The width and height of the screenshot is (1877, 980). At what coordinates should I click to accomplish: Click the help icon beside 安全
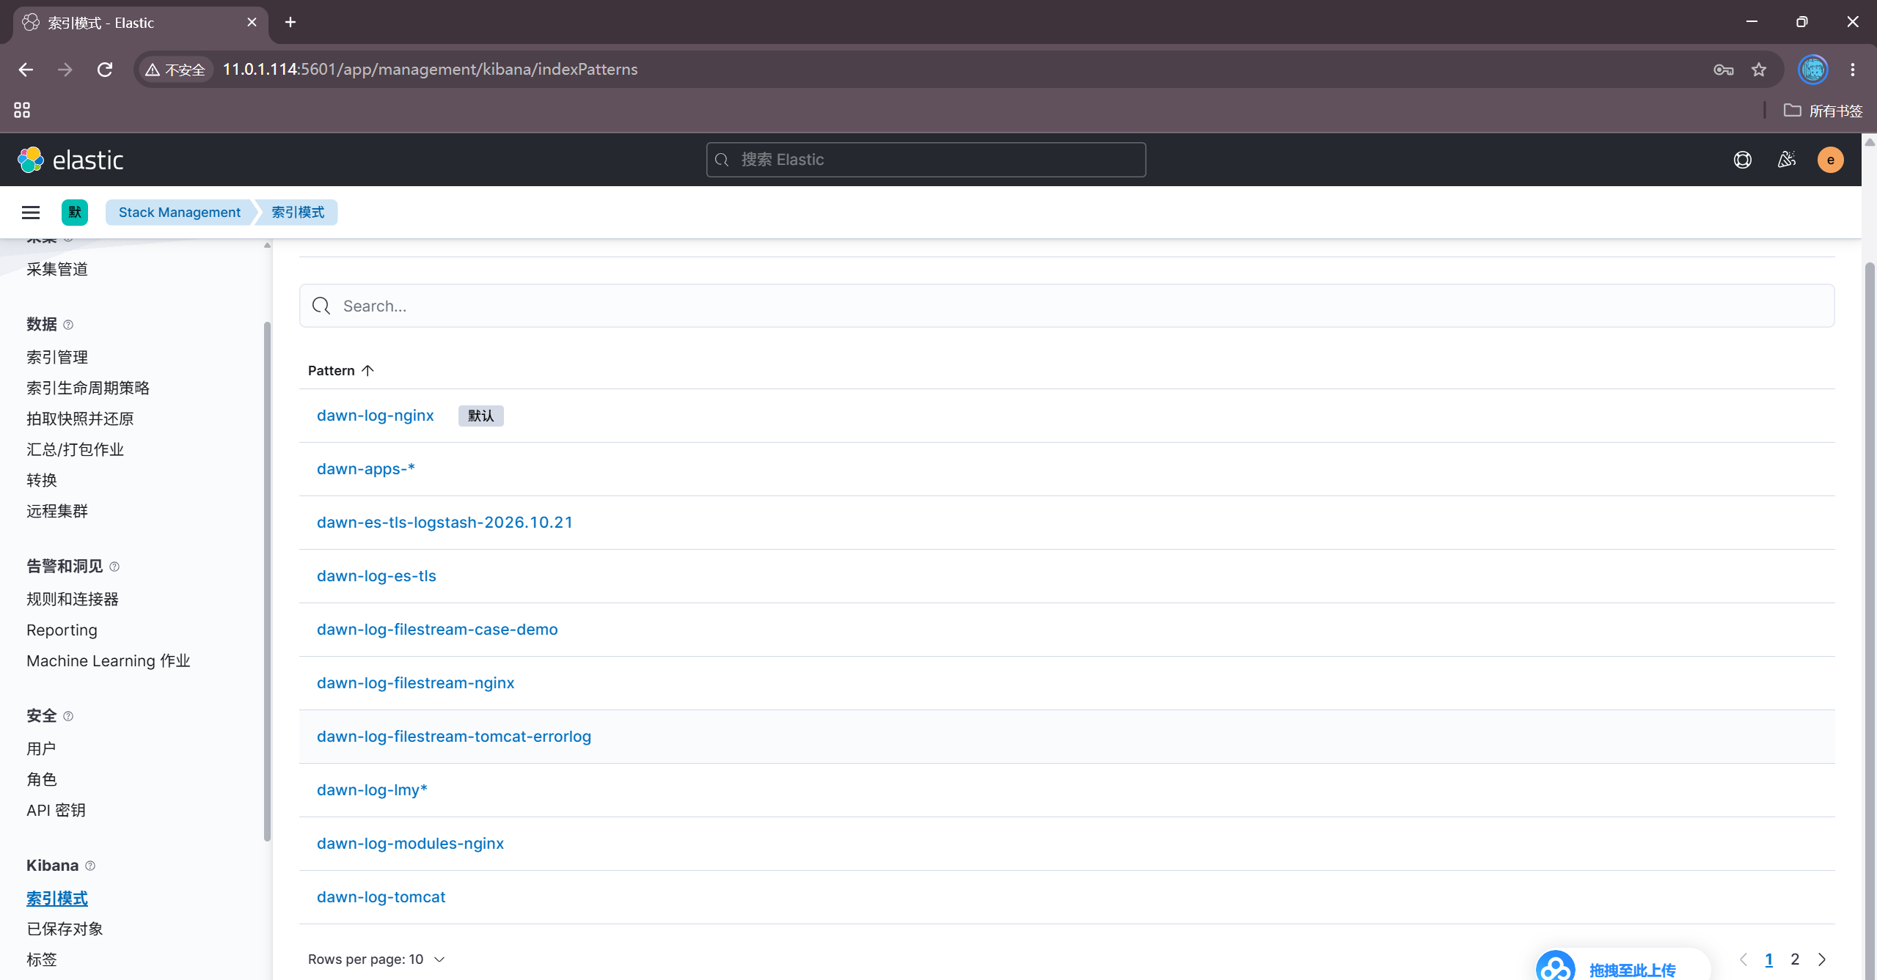coord(68,716)
